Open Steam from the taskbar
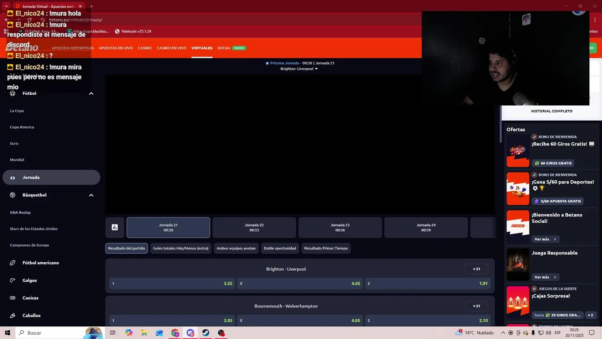602x339 pixels. pyautogui.click(x=206, y=333)
